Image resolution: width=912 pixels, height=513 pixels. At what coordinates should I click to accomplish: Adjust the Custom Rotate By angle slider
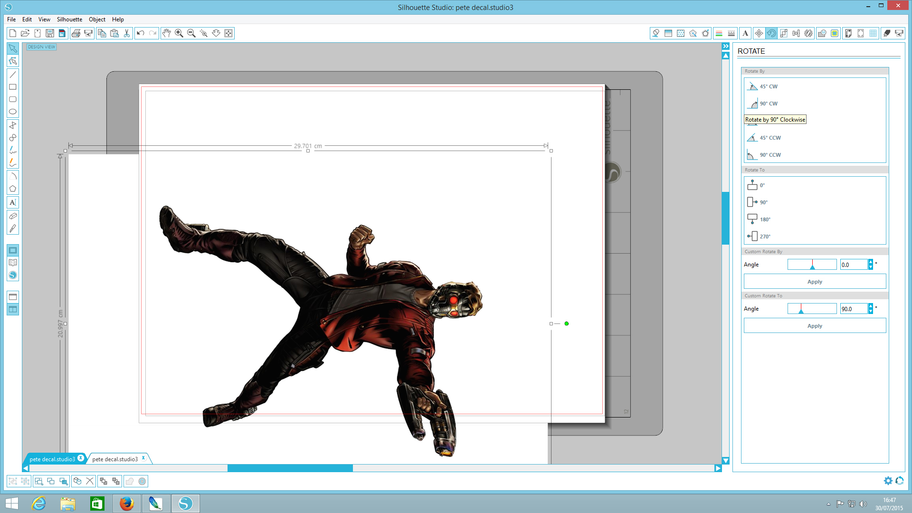click(x=812, y=265)
